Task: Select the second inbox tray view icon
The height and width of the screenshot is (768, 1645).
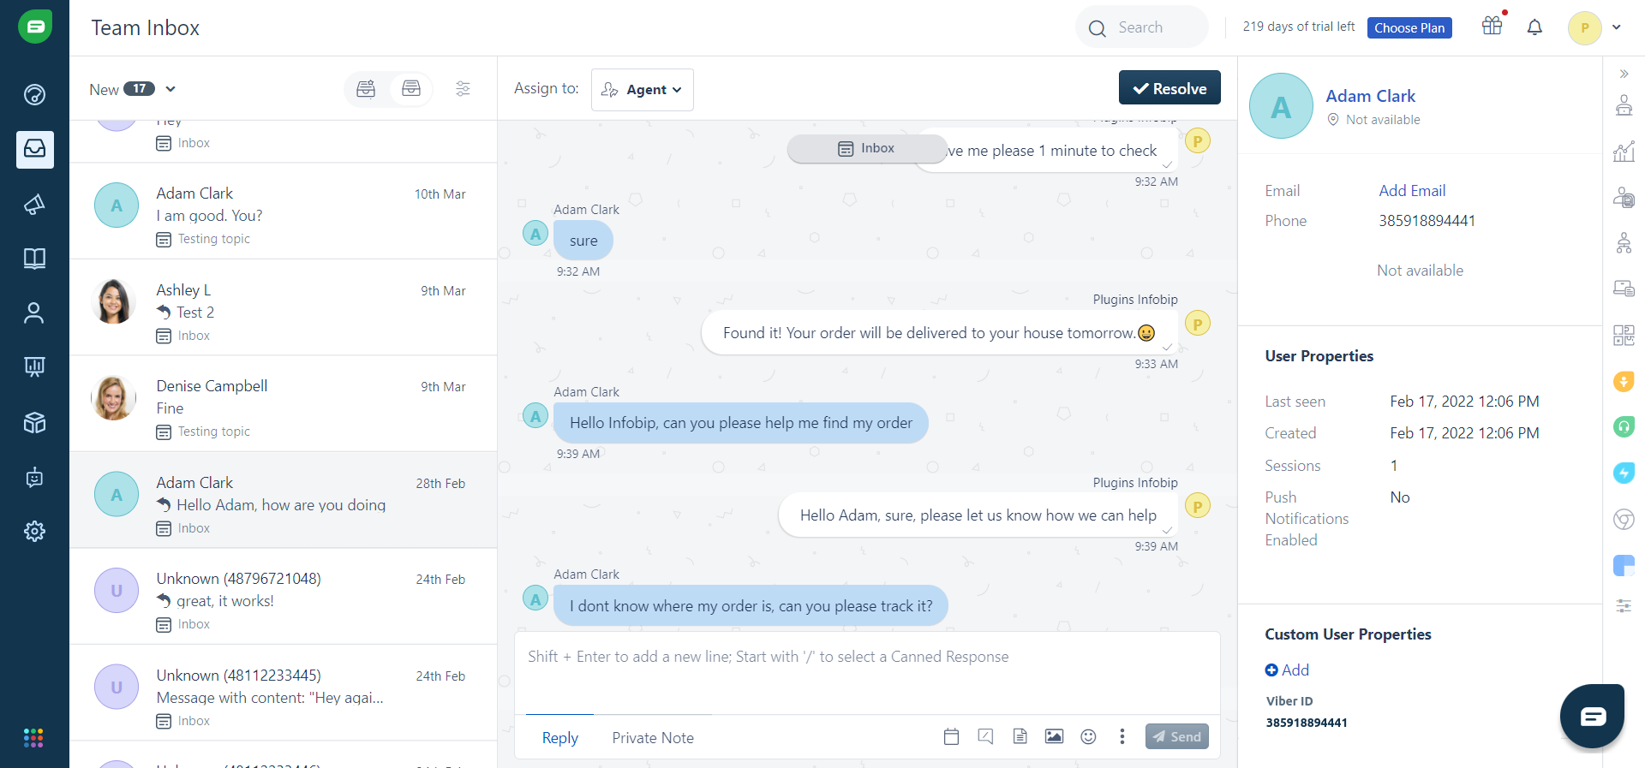Action: coord(411,88)
